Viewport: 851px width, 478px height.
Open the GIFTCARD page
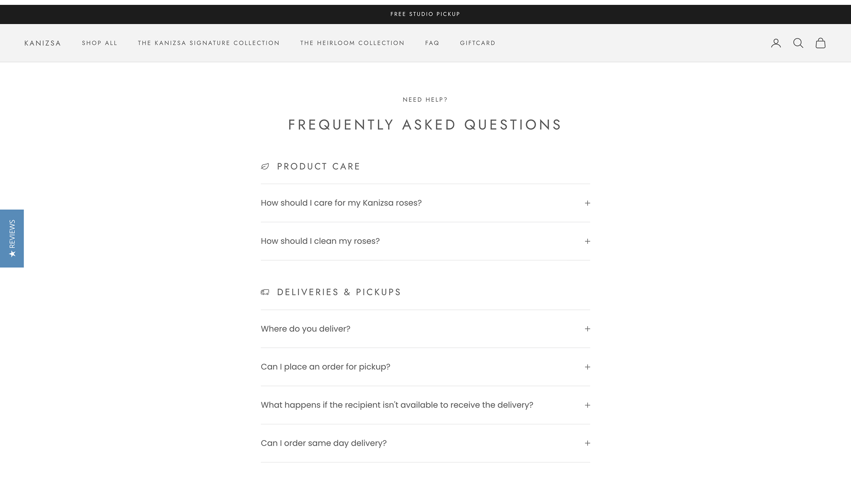pos(478,43)
